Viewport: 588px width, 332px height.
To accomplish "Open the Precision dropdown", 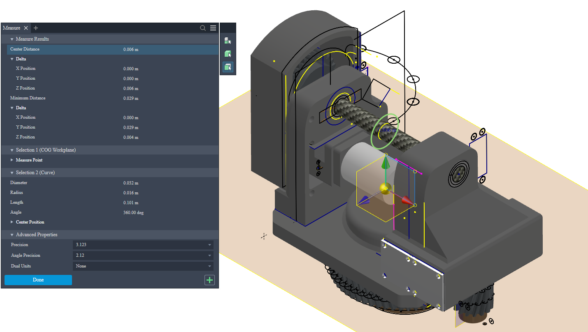I will click(143, 245).
